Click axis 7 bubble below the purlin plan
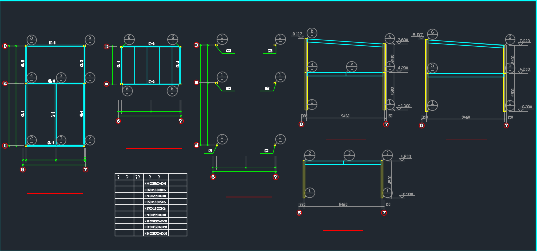537x251 pixels. (x=181, y=121)
